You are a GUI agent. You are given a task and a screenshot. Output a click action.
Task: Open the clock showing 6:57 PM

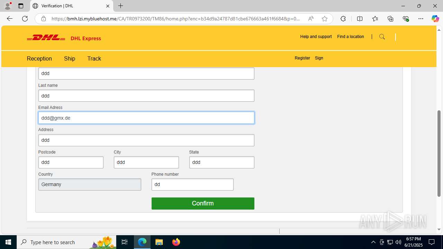pos(414,242)
